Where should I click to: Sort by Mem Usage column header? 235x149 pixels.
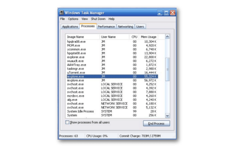[149, 37]
